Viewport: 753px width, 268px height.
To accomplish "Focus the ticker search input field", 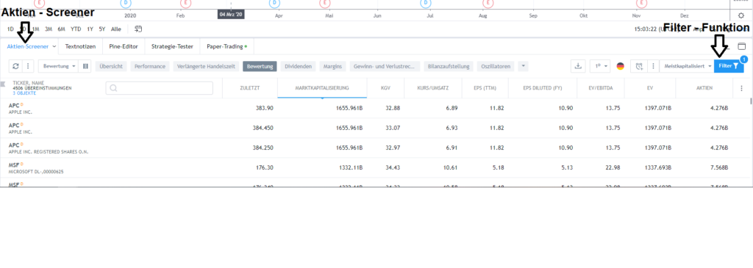I will coord(160,88).
